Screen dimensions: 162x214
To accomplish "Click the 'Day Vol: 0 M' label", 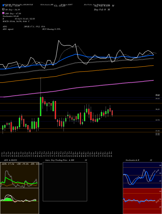I will tap(102, 9).
